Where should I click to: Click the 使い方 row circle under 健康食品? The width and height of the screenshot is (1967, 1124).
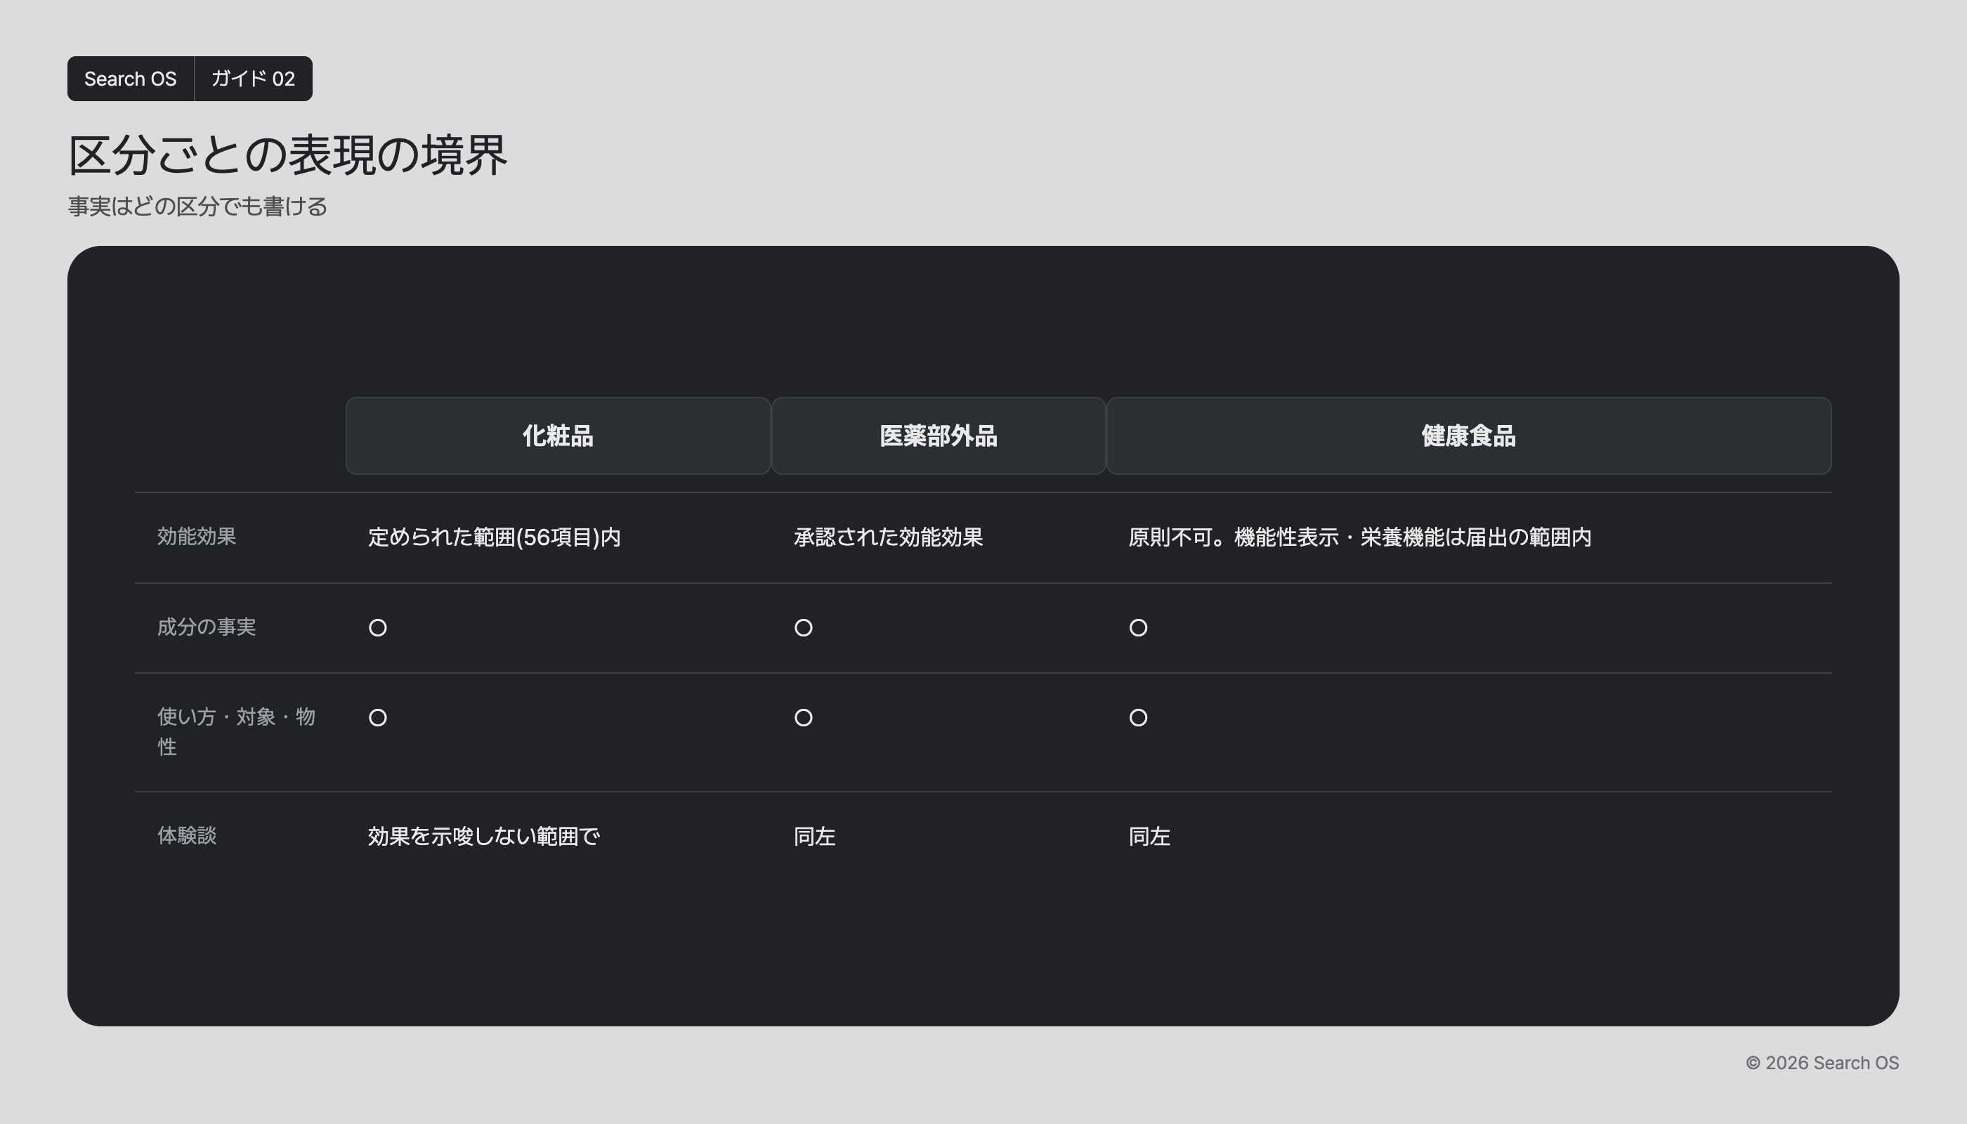[1138, 718]
